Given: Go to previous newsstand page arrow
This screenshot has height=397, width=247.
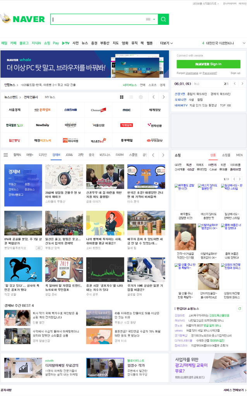Looking at the screenshot, I should tap(153, 97).
